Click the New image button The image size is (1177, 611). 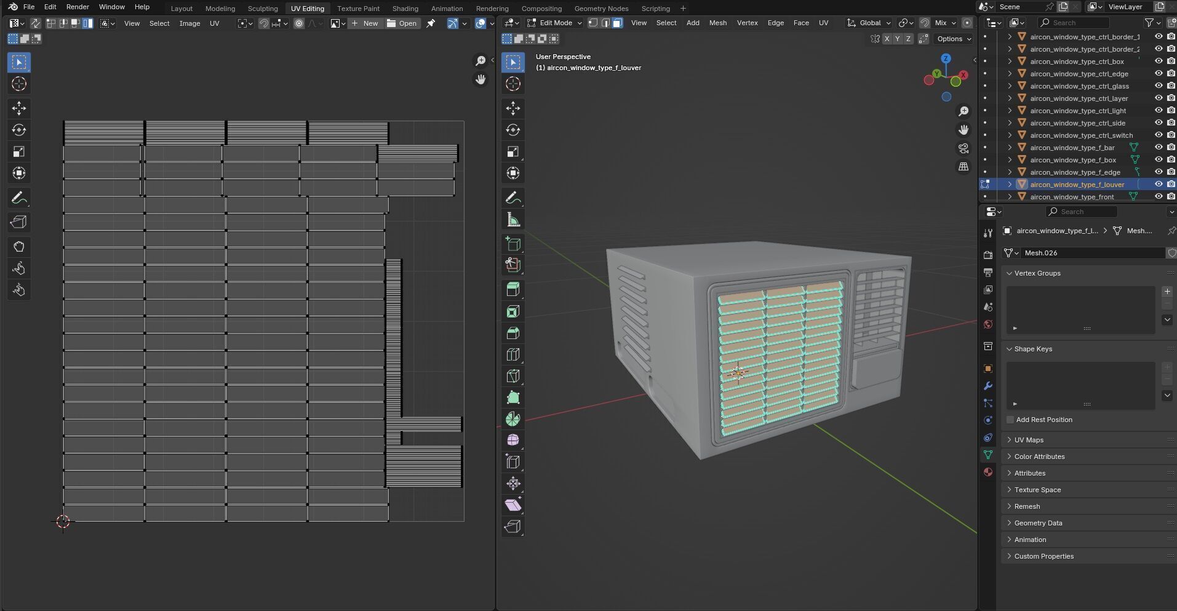tap(365, 23)
